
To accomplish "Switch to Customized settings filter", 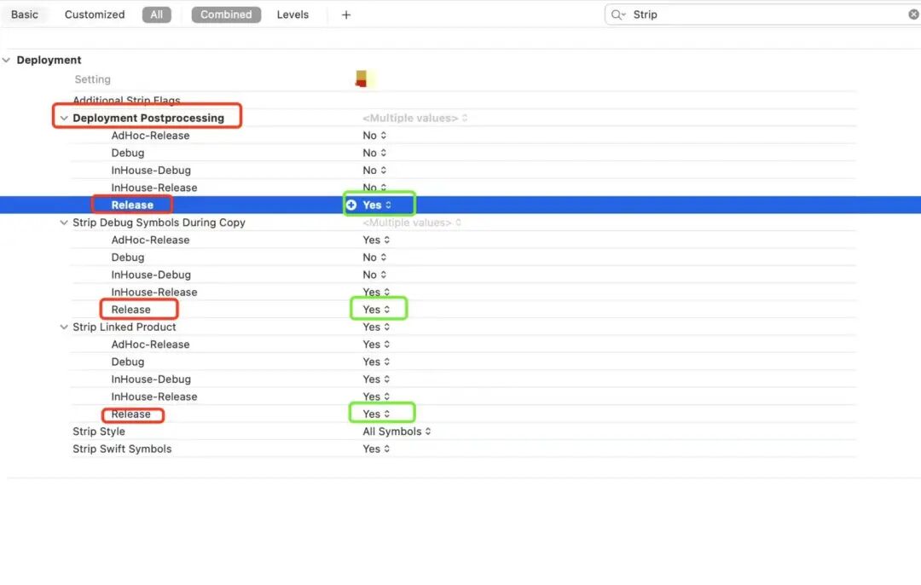I will point(95,14).
